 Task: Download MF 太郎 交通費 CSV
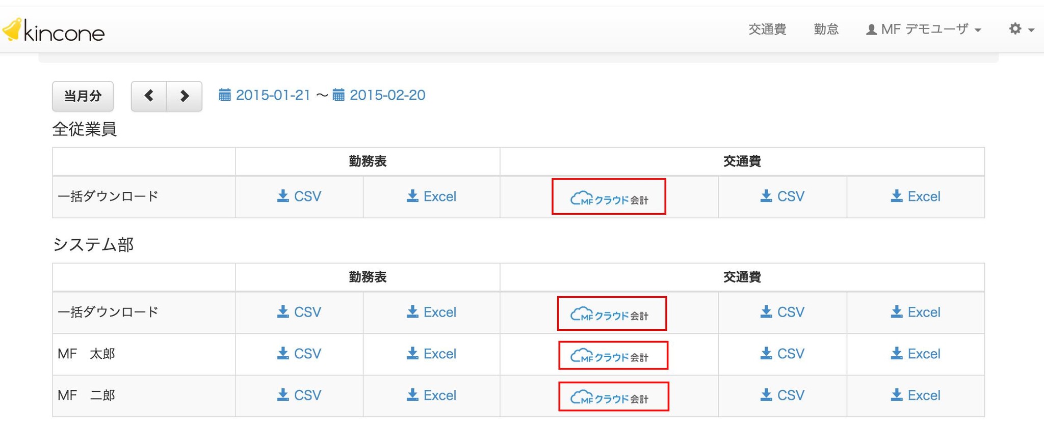[782, 354]
